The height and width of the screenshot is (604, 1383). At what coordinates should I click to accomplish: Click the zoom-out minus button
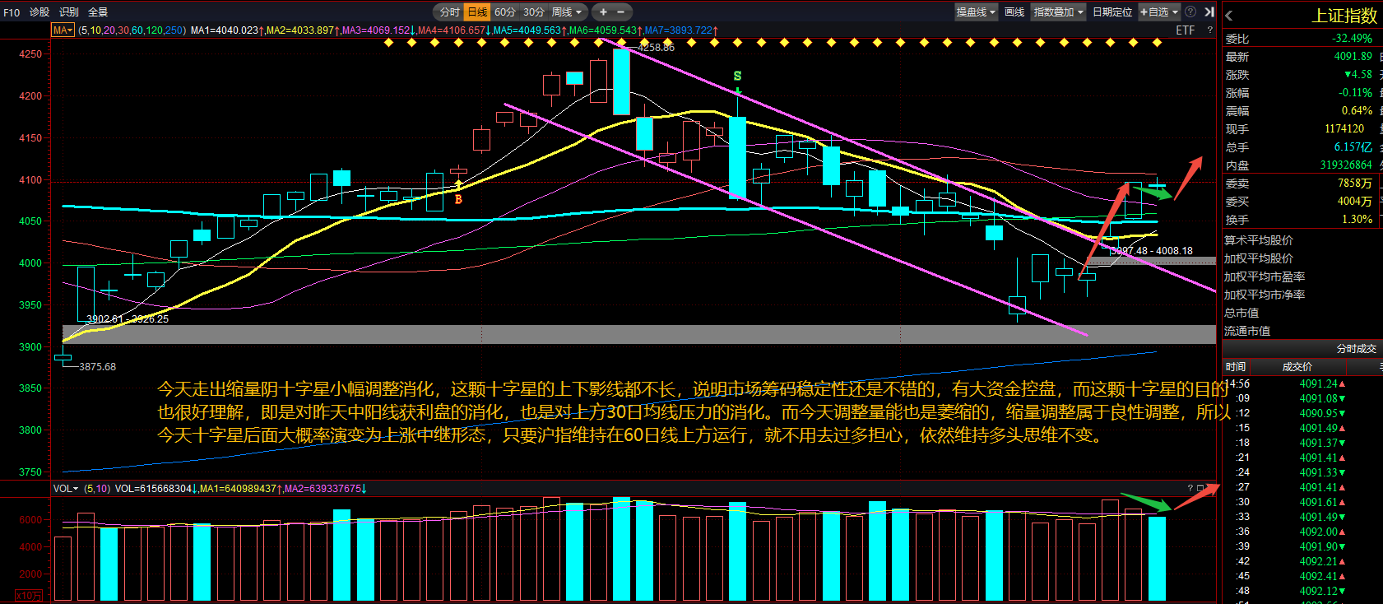620,12
